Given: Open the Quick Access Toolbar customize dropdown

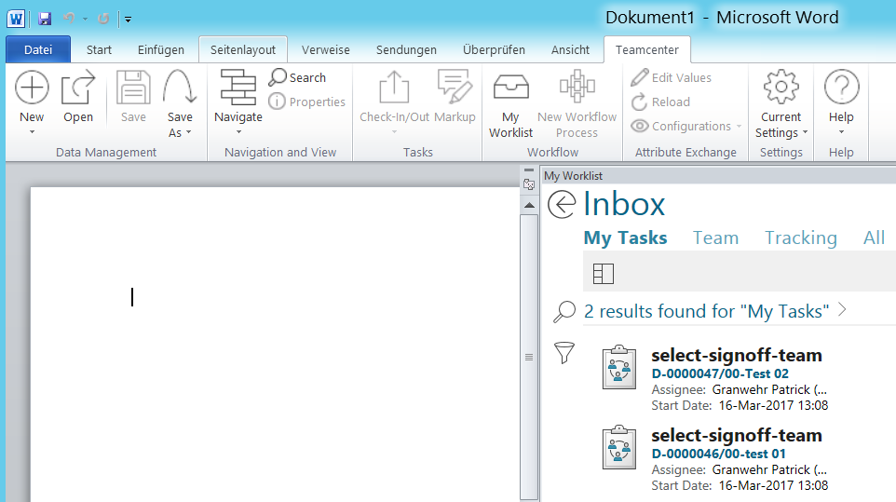Looking at the screenshot, I should (129, 19).
